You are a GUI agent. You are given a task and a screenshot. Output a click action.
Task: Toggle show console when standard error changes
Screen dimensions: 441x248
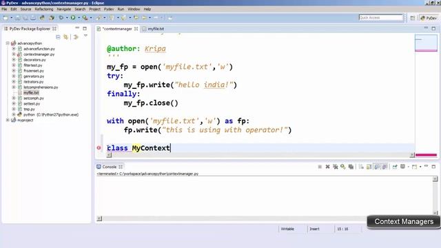pyautogui.click(x=384, y=167)
